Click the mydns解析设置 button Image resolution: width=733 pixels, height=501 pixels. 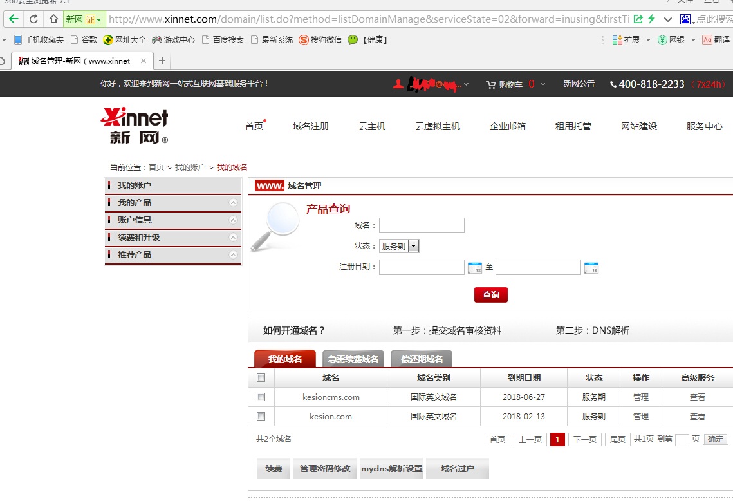click(392, 468)
